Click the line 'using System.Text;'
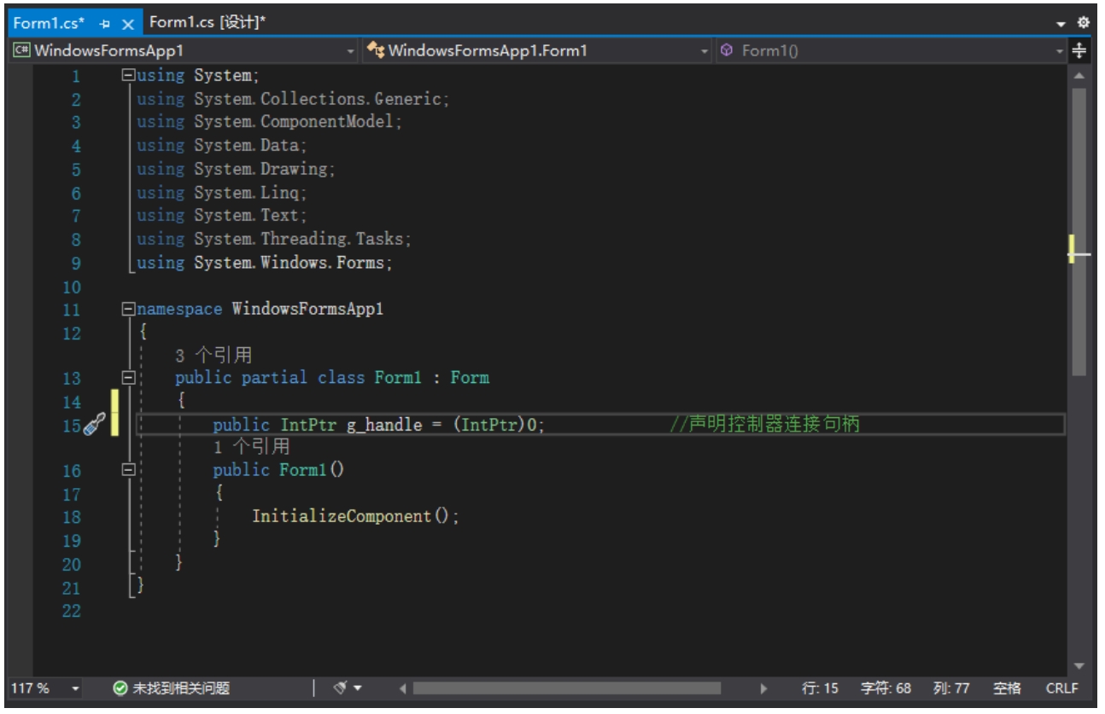This screenshot has width=1105, height=714. tap(221, 216)
